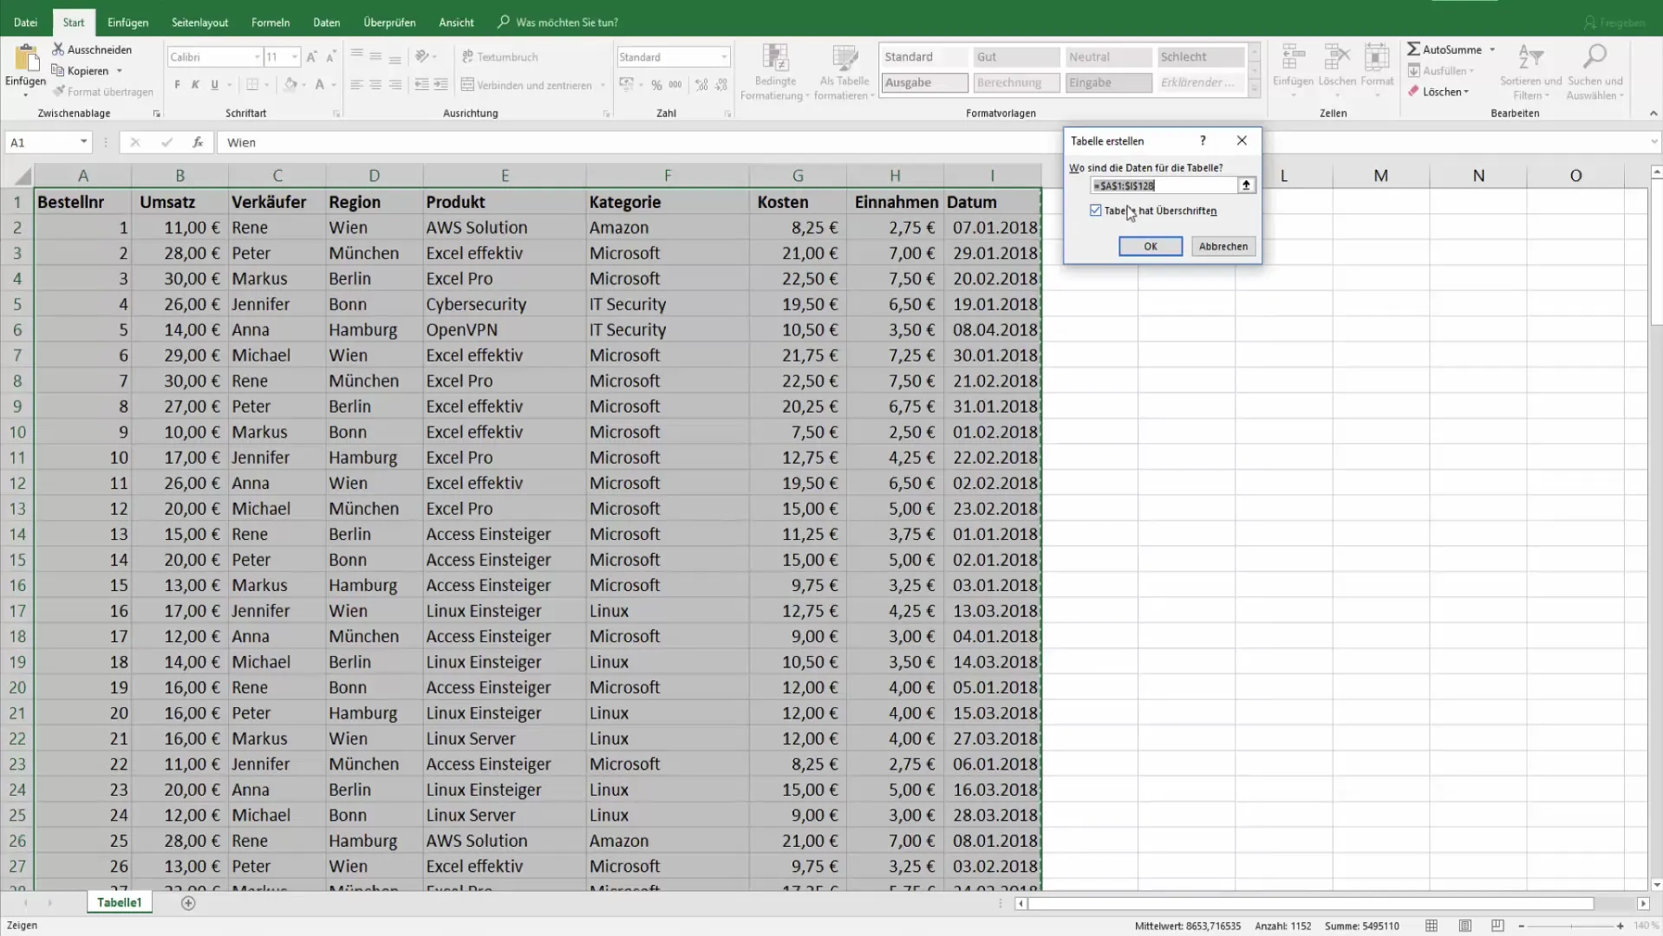The width and height of the screenshot is (1663, 936).
Task: Select the Gut cell style
Action: [1016, 57]
